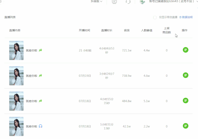
Task: Click the 就差你啦 title in the 484.8w row
Action: 31,101
